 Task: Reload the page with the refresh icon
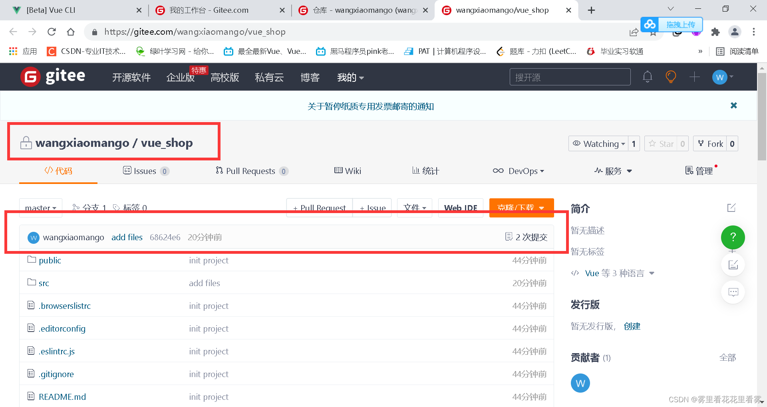tap(52, 32)
